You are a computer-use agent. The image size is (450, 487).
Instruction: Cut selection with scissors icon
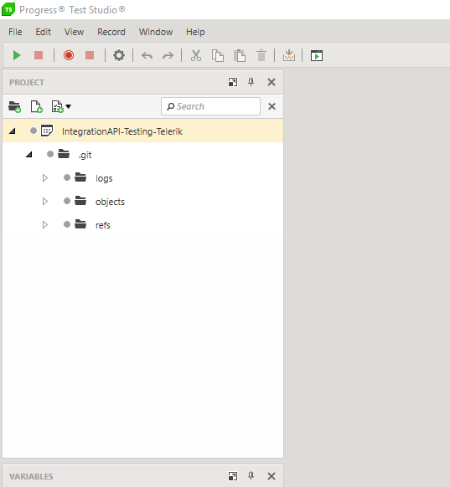(196, 55)
